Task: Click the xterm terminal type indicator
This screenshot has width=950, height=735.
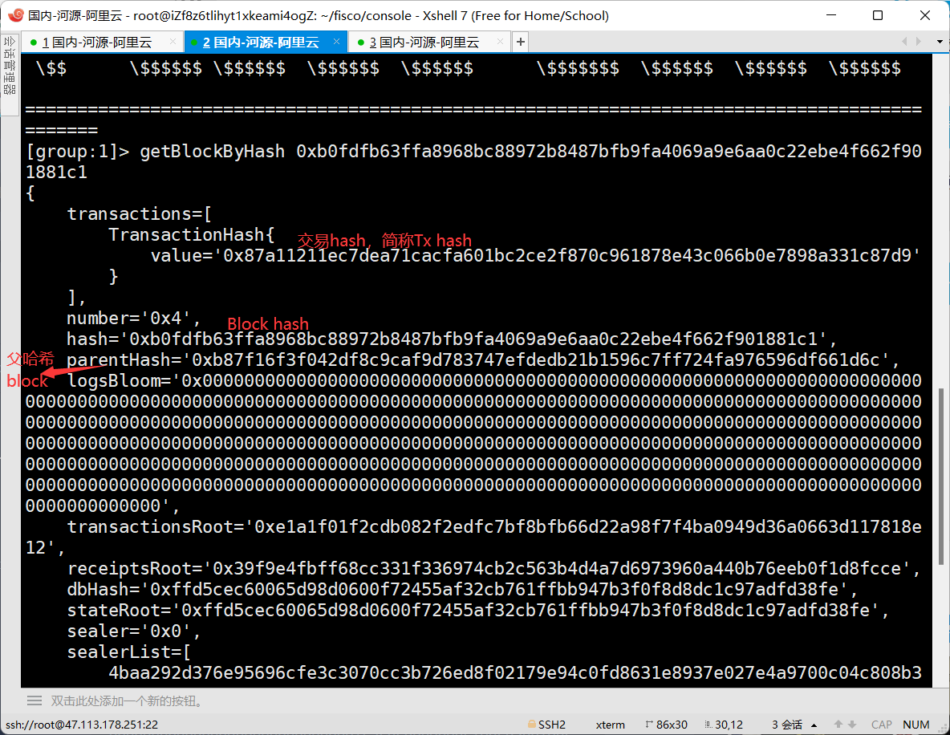Action: [610, 725]
